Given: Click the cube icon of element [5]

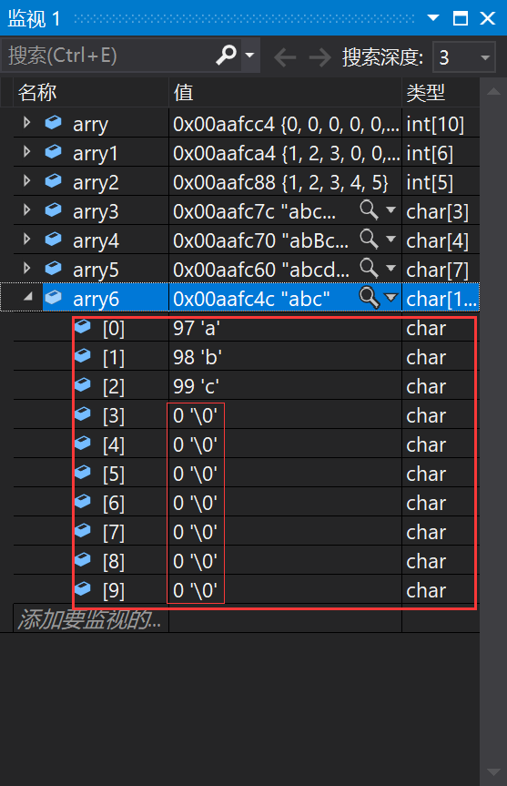Looking at the screenshot, I should pyautogui.click(x=83, y=472).
